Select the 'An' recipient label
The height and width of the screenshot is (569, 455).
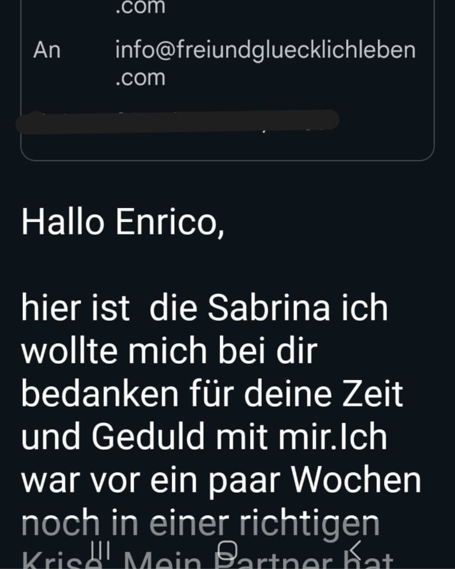coord(47,50)
